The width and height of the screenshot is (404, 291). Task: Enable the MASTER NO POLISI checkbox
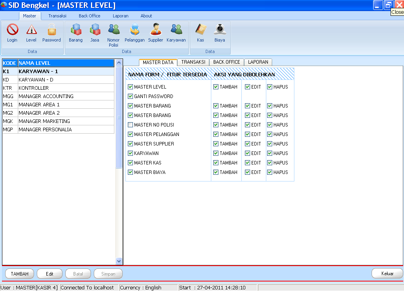click(130, 125)
